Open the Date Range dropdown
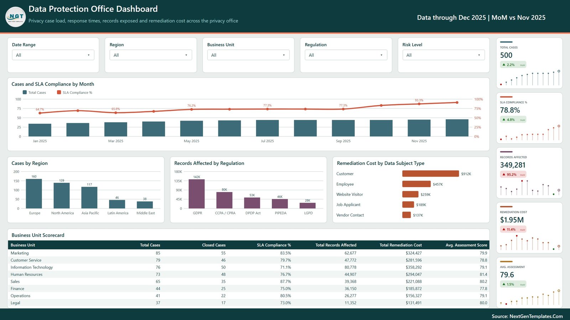 [x=53, y=55]
